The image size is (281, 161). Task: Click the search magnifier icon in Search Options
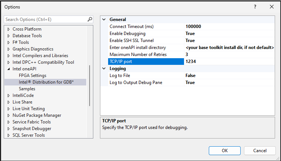pyautogui.click(x=90, y=19)
